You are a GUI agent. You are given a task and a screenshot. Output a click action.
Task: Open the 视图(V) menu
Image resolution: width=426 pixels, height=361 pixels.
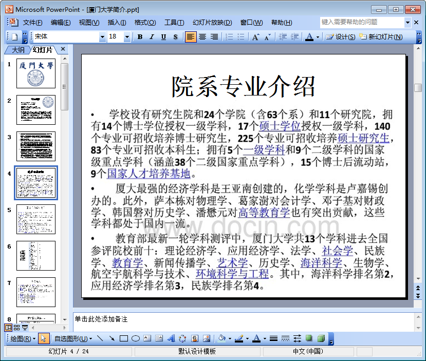(89, 23)
